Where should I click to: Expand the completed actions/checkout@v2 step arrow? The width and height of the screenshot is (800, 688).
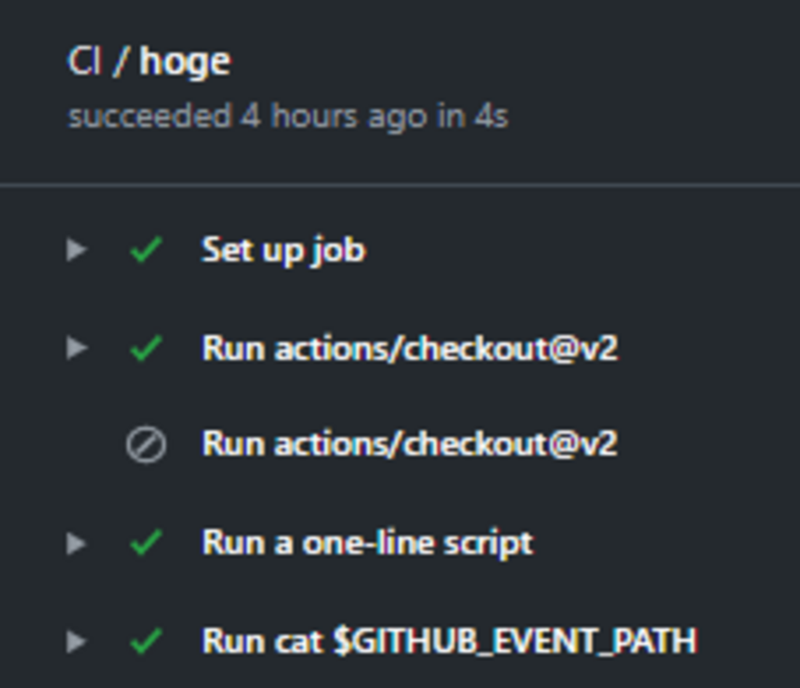pos(76,348)
